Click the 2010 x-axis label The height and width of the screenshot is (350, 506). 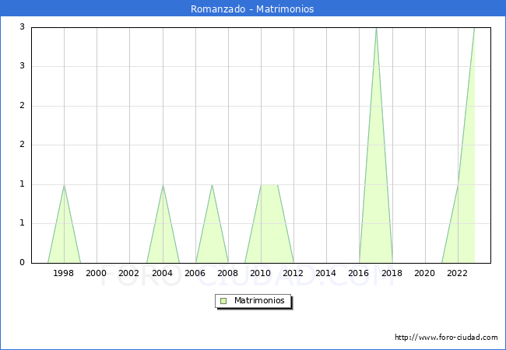point(261,273)
